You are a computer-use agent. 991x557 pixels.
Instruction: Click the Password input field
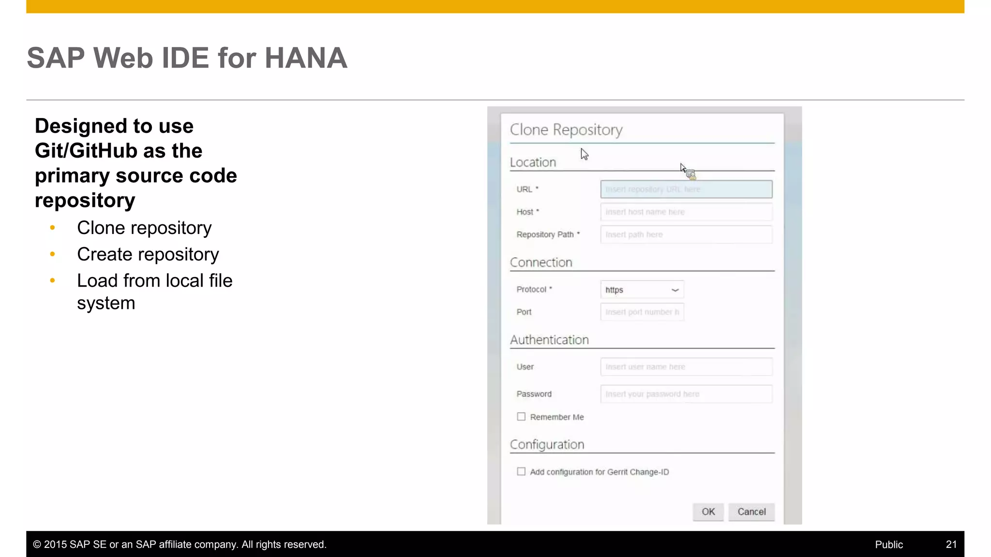pos(686,394)
